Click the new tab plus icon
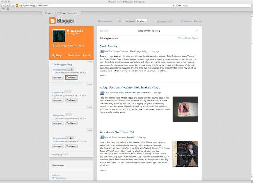 point(251,13)
